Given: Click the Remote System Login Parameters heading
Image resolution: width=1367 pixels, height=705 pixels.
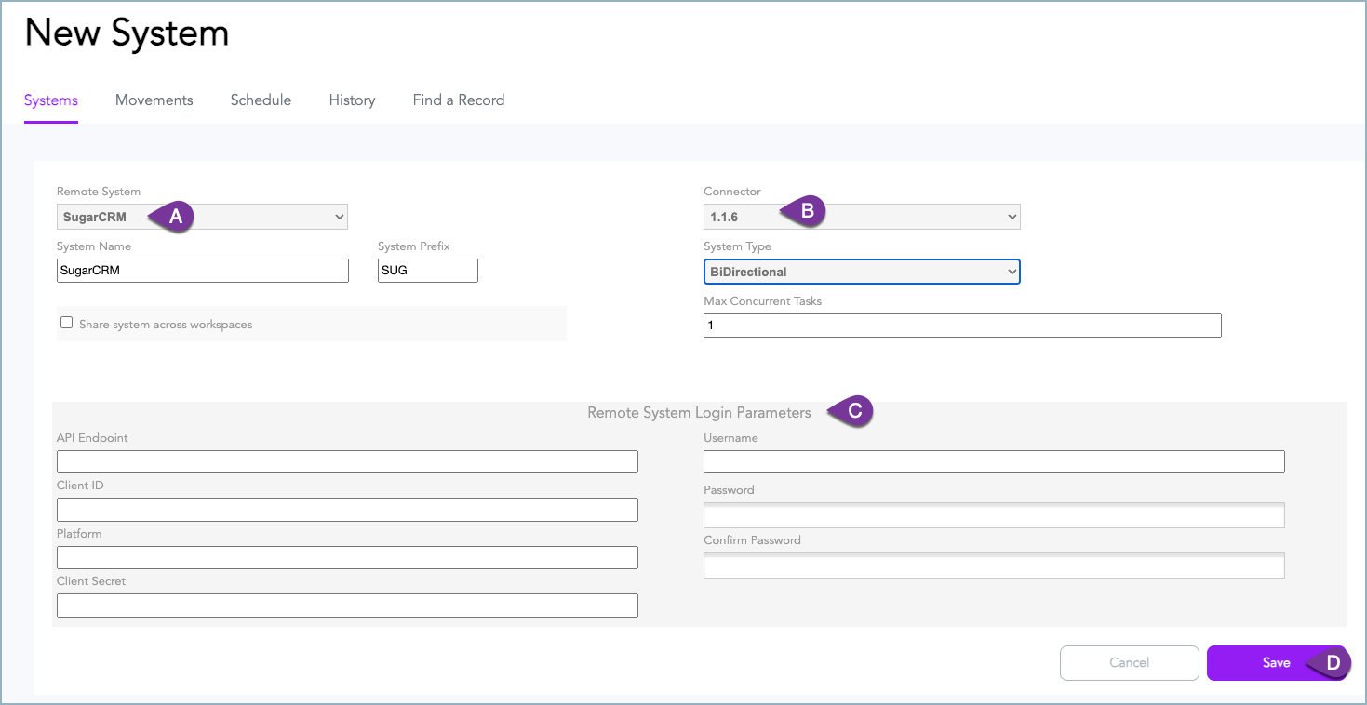Looking at the screenshot, I should pyautogui.click(x=699, y=413).
